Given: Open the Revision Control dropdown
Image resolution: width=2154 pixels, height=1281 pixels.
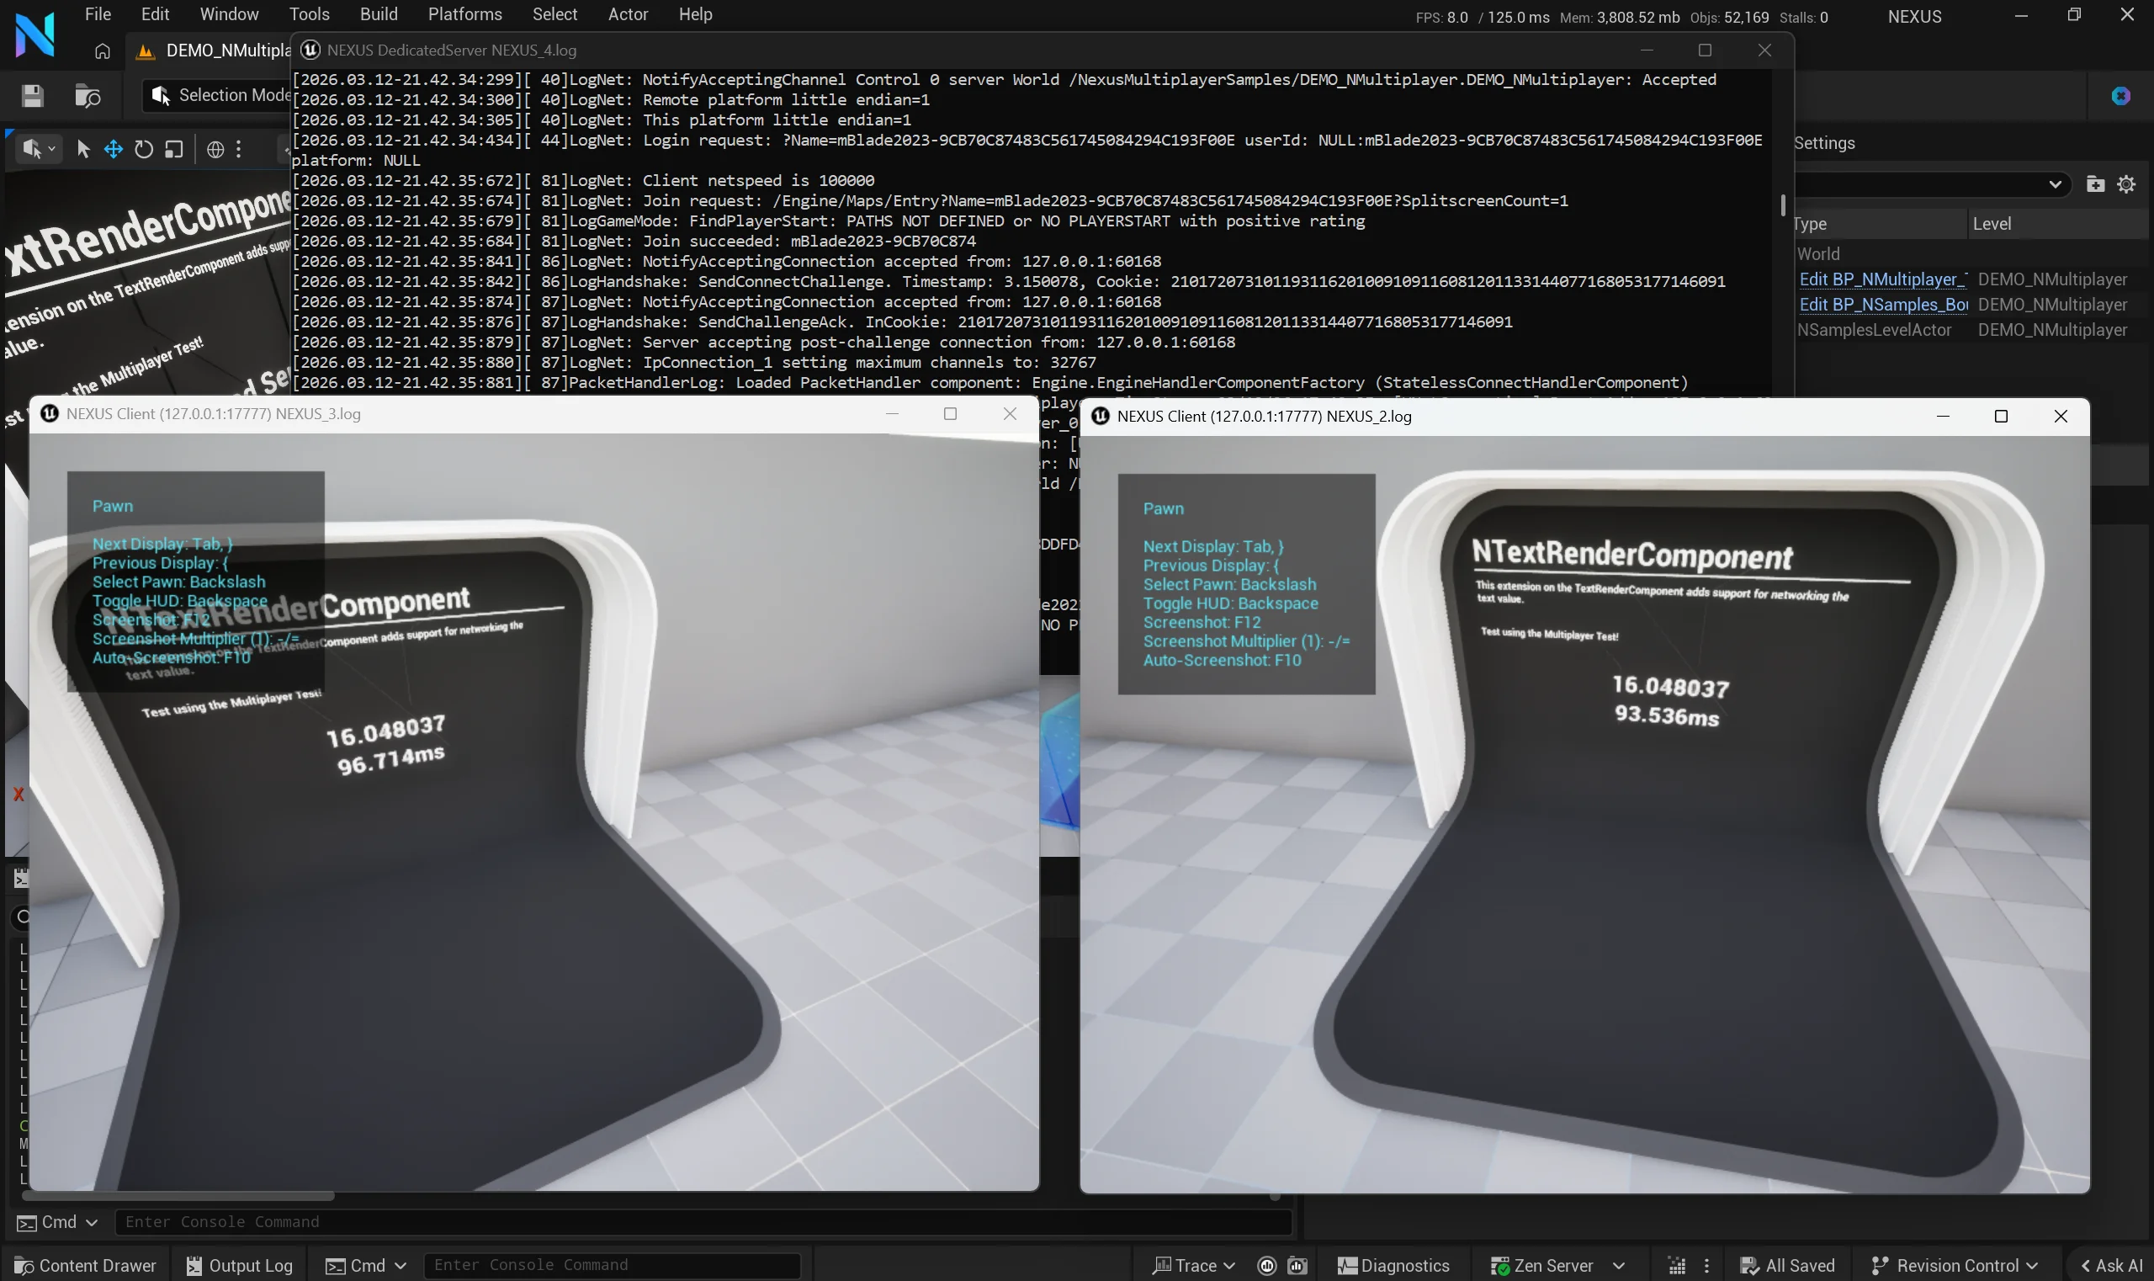Looking at the screenshot, I should coord(1955,1265).
